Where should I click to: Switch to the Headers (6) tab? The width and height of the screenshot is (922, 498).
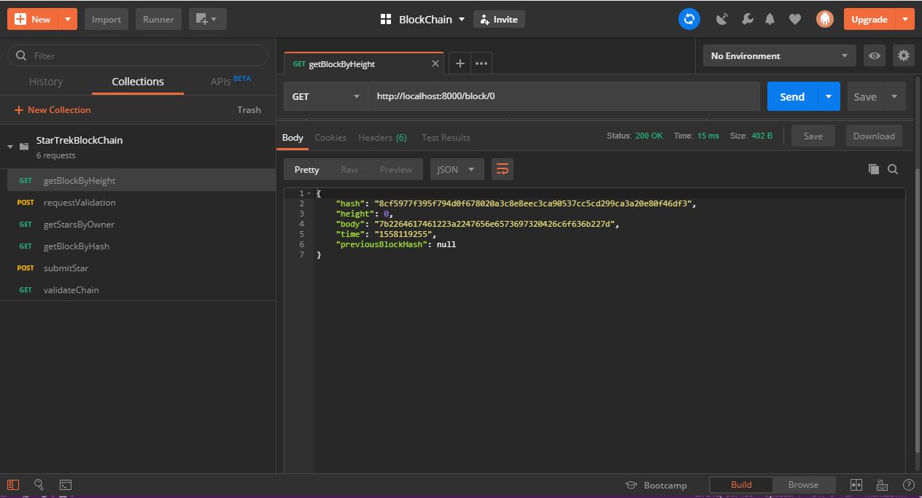(382, 137)
